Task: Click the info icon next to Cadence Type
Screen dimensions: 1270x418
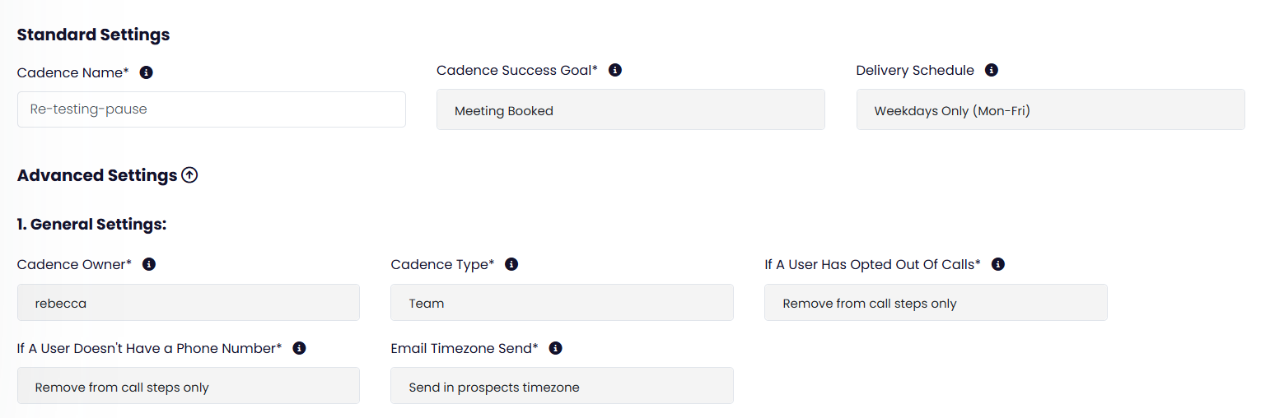Action: (511, 264)
